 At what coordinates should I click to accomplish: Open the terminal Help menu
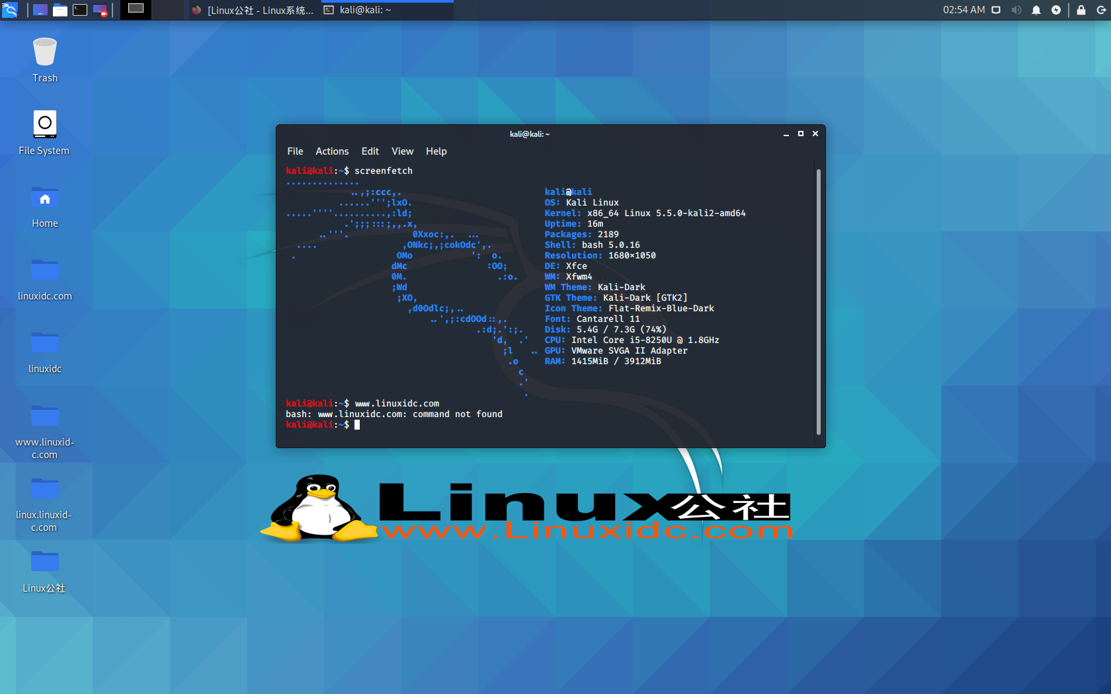tap(436, 151)
